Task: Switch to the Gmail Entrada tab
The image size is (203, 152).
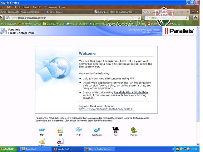Action: 22,12
